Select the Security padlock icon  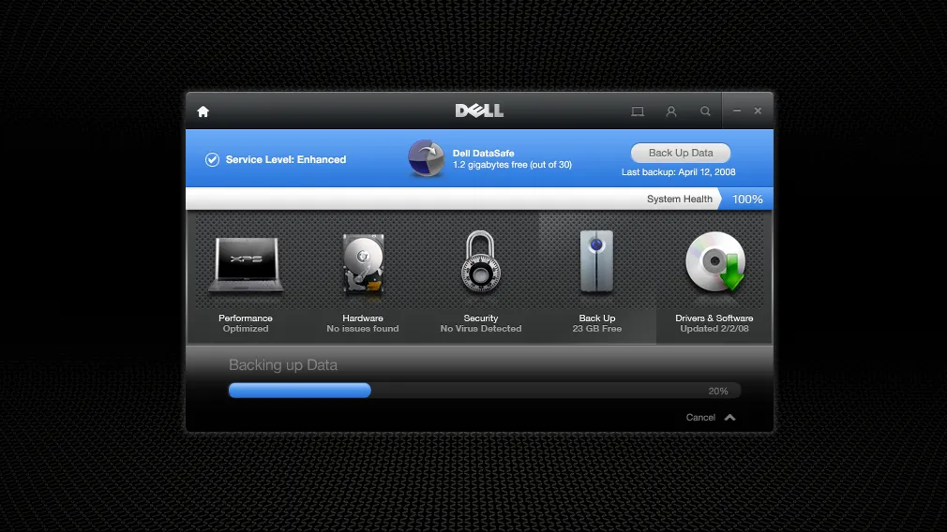(481, 261)
